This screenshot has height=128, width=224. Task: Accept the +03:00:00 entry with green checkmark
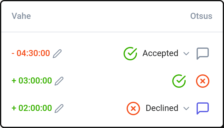[x=179, y=81]
